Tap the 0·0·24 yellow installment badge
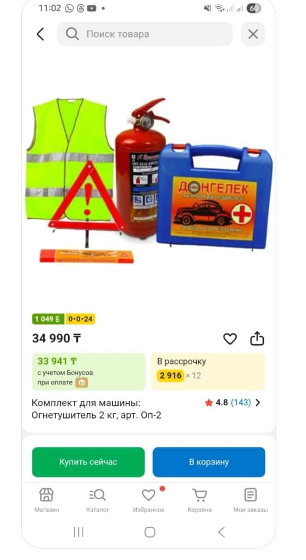 [x=80, y=319]
